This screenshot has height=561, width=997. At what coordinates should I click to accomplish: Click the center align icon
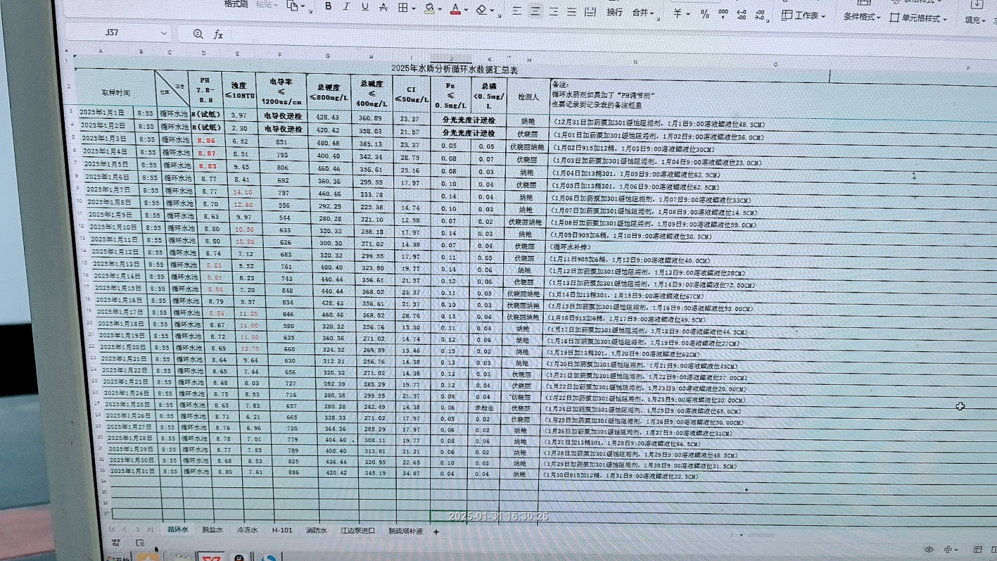(535, 11)
